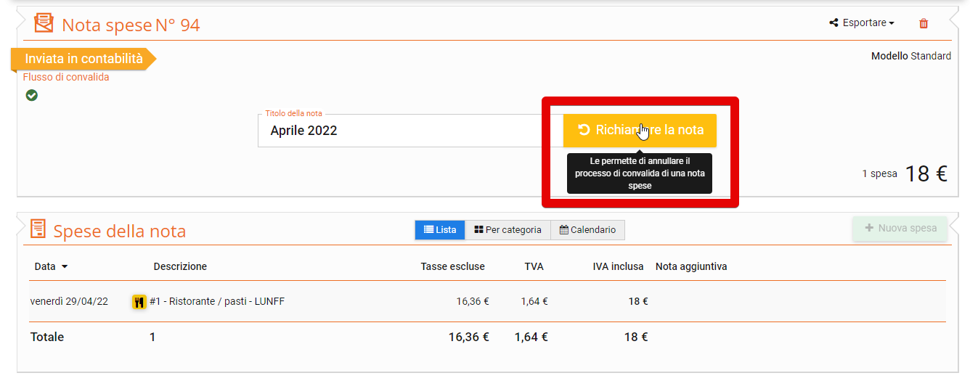Click the 1,64 € TVA value in expense row
Screen dimensions: 970x389
click(x=534, y=301)
